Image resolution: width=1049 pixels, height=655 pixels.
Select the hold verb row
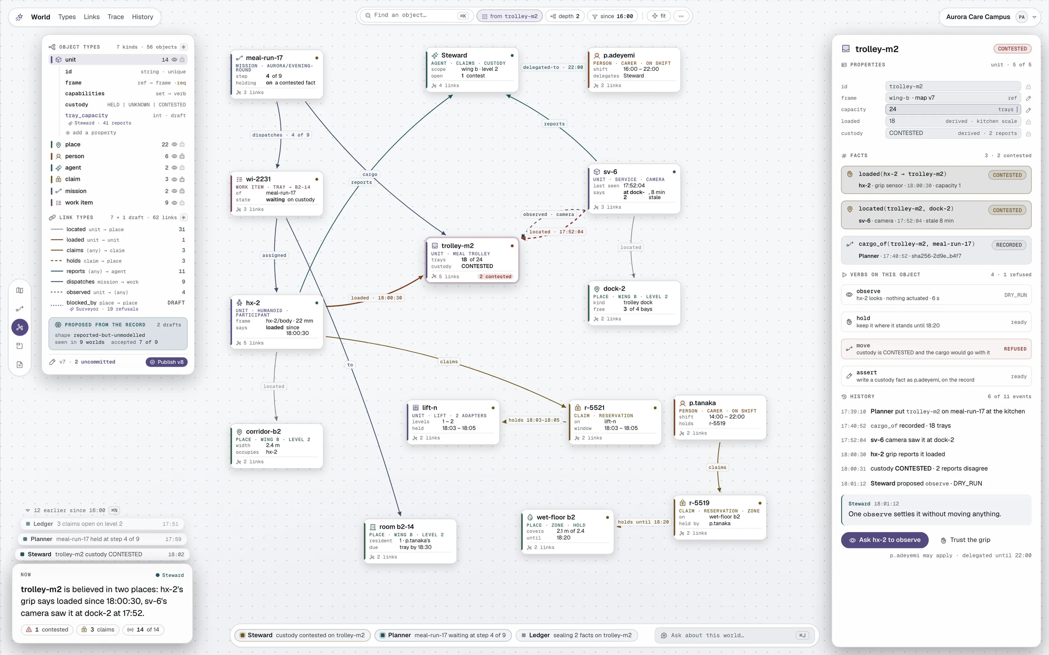point(936,322)
